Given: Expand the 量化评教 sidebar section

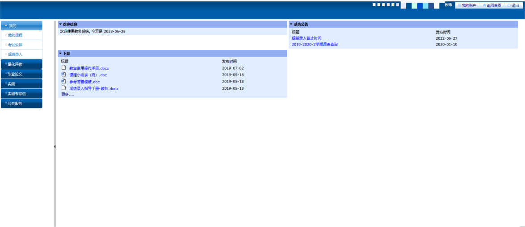Looking at the screenshot, I should click(x=21, y=64).
